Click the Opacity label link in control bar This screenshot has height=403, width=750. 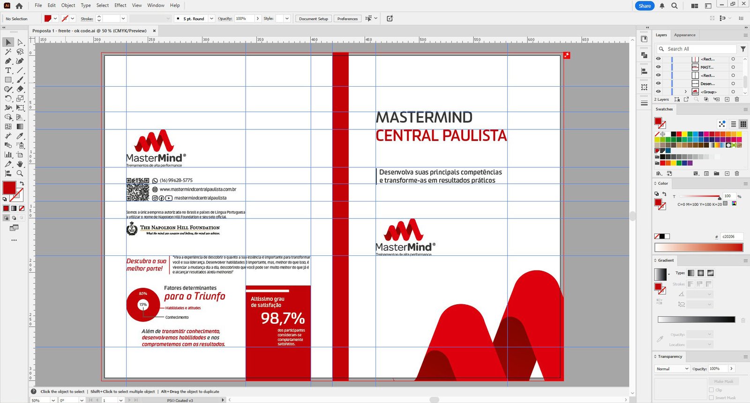[225, 18]
